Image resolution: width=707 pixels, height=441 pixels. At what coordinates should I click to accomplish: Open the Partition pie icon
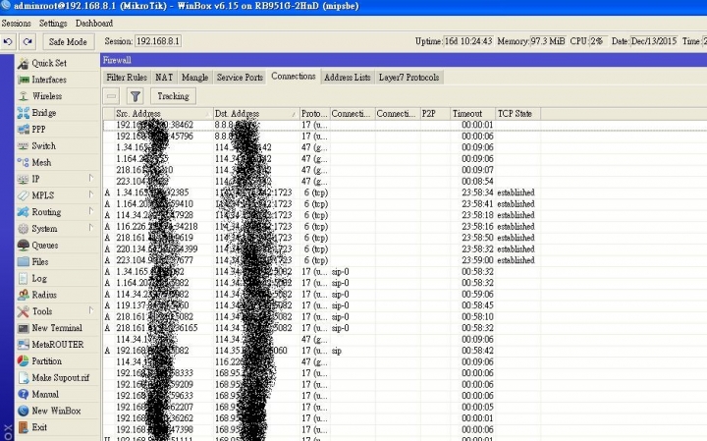click(x=23, y=360)
